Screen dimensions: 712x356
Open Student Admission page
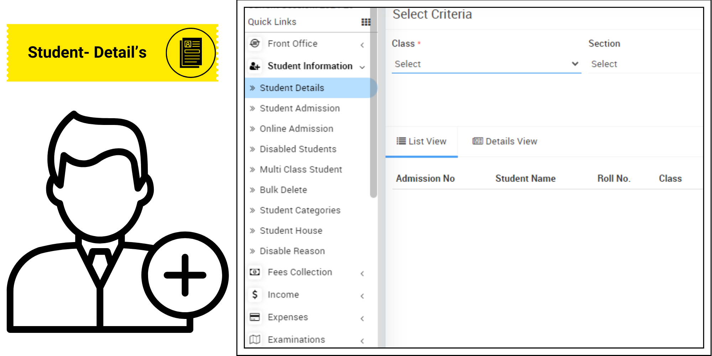[300, 108]
